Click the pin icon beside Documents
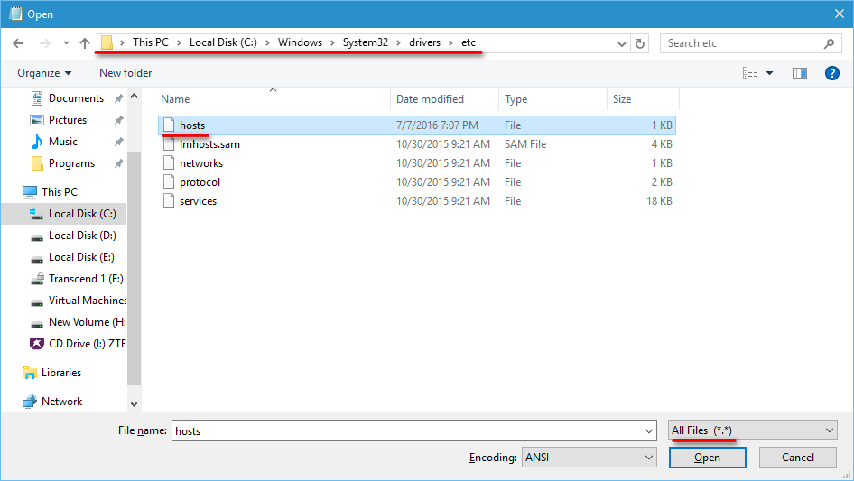 pos(118,98)
